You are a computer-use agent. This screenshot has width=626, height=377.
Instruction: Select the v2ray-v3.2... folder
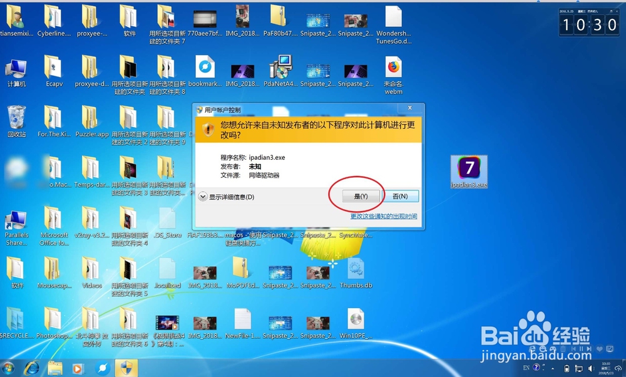[x=92, y=223]
